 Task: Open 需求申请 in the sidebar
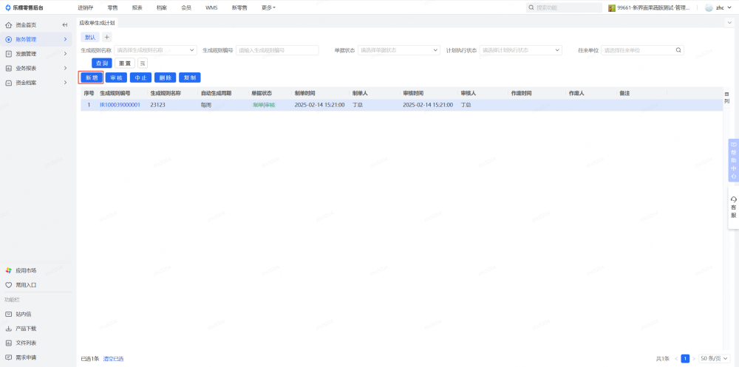[x=25, y=357]
